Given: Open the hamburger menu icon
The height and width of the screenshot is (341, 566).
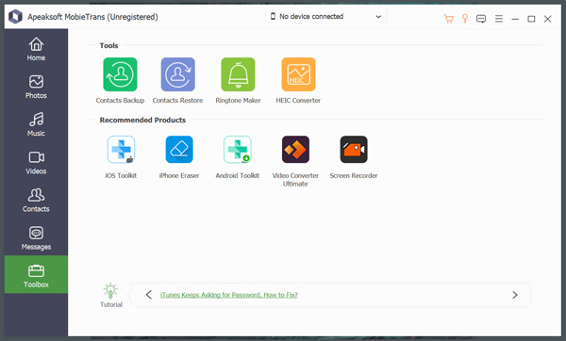Looking at the screenshot, I should coord(499,19).
